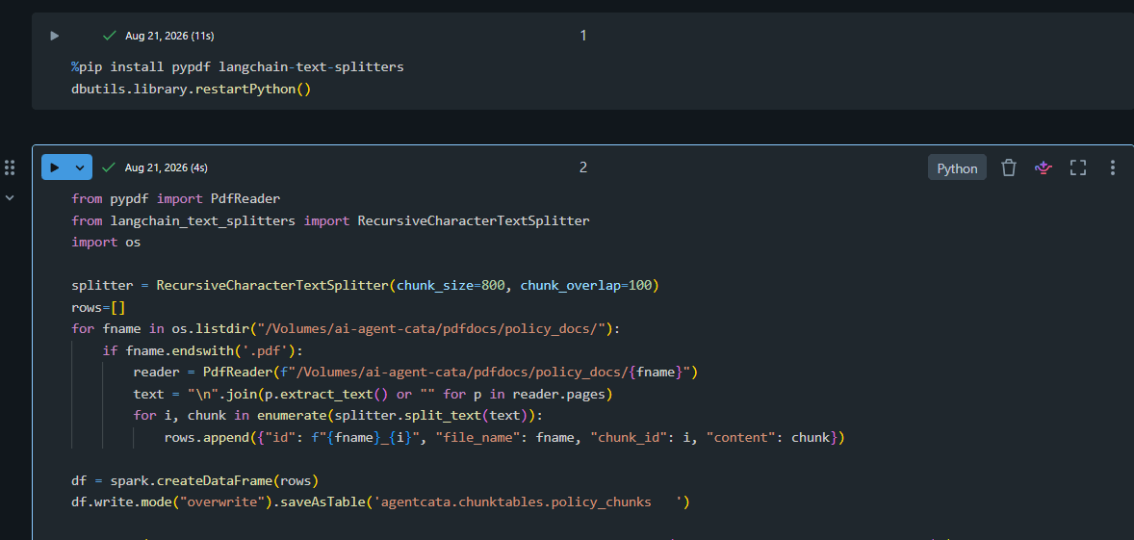The image size is (1134, 540).
Task: Click the '%pip install pypdf langchain-text-splitters' line
Action: click(x=237, y=67)
